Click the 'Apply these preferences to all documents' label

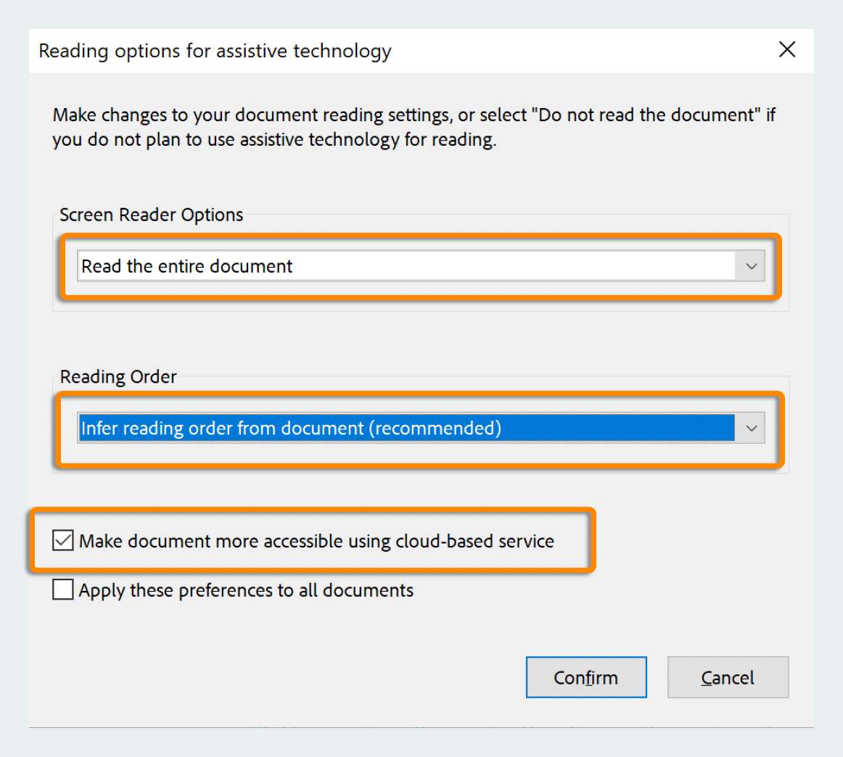(x=246, y=591)
